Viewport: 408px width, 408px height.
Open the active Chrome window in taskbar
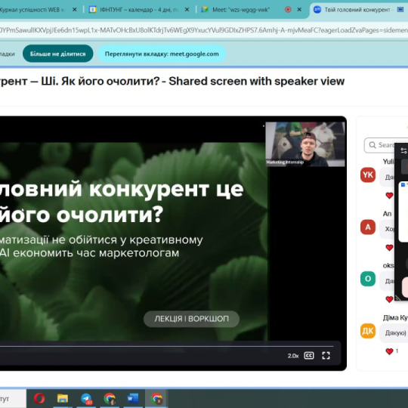[x=156, y=398]
